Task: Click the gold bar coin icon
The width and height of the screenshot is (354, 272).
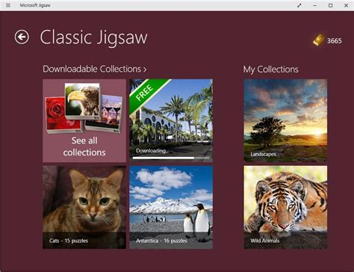Action: point(318,40)
